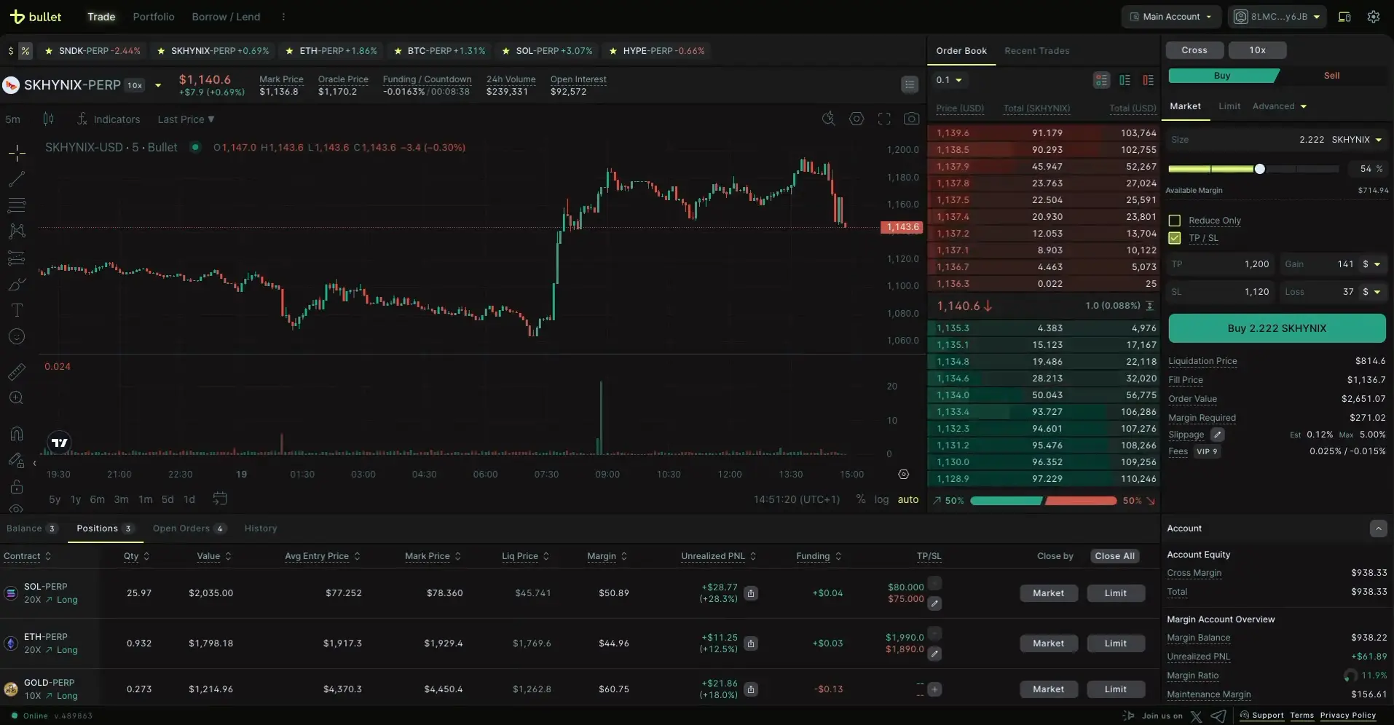
Task: Switch to the Limit order tab
Action: (x=1229, y=106)
